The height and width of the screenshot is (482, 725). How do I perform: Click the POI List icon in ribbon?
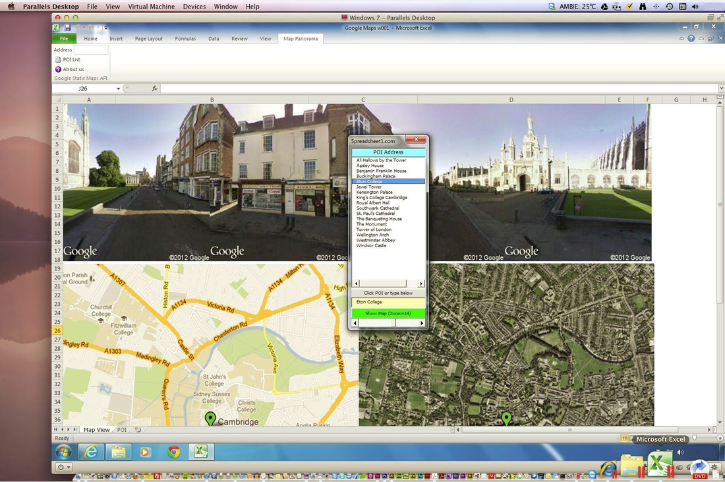point(58,59)
